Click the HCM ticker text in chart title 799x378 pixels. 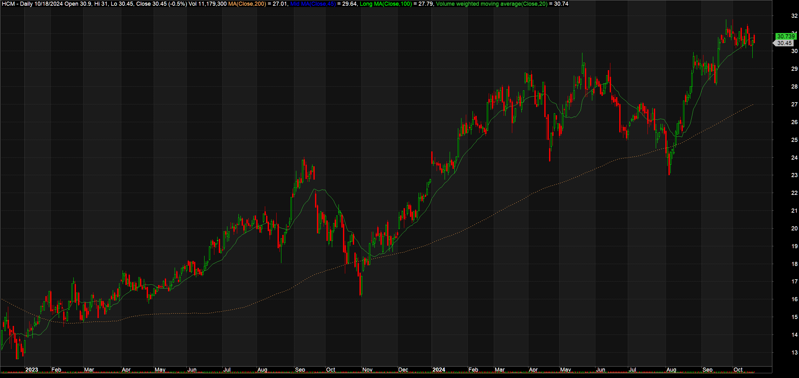(8, 4)
